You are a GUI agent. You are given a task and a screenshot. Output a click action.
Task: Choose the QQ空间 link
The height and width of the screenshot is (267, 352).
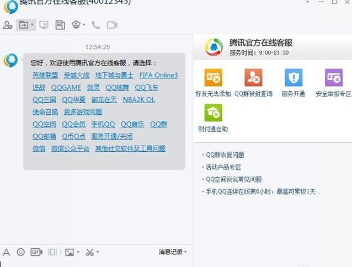point(44,124)
